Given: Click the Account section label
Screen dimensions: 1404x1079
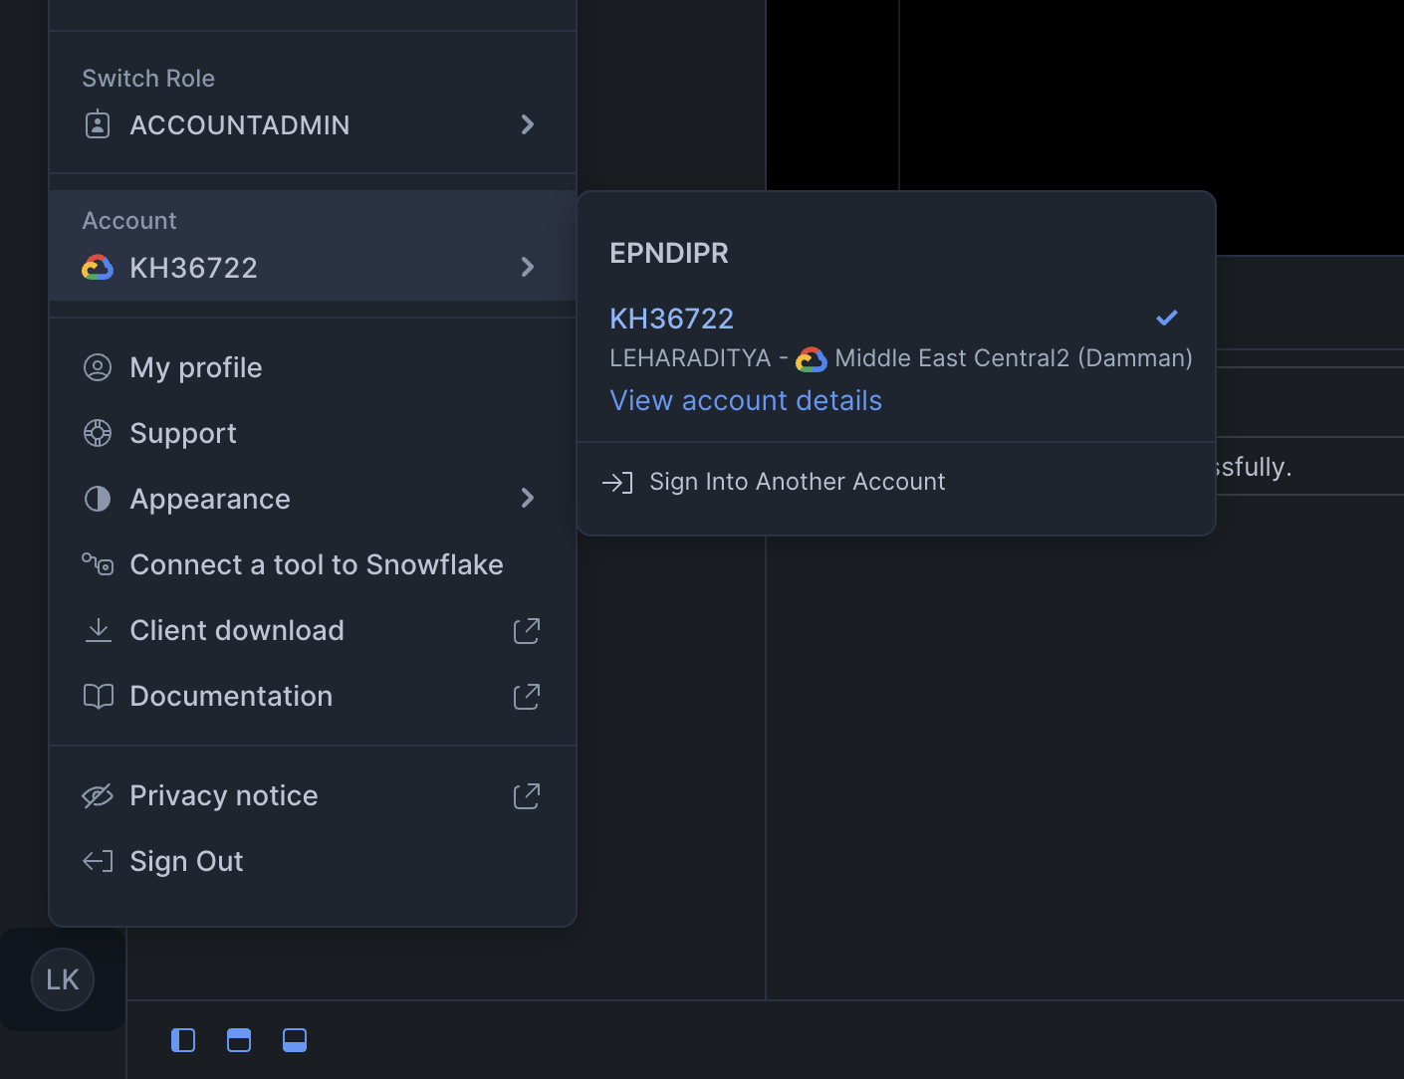Looking at the screenshot, I should (x=129, y=220).
